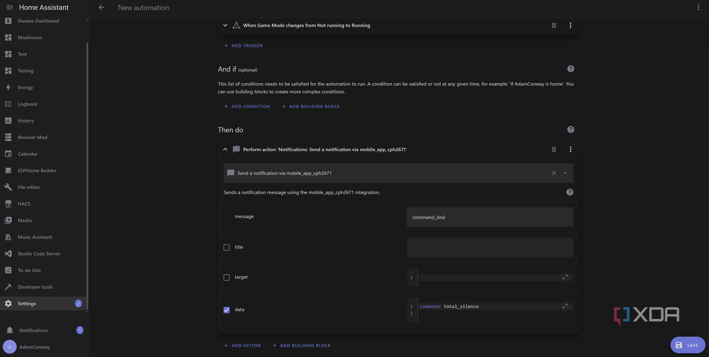Enable the title field checkbox
The image size is (709, 357).
(226, 248)
